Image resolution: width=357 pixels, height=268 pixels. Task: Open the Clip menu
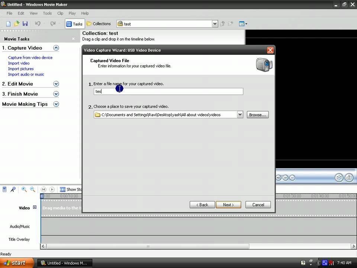60,13
